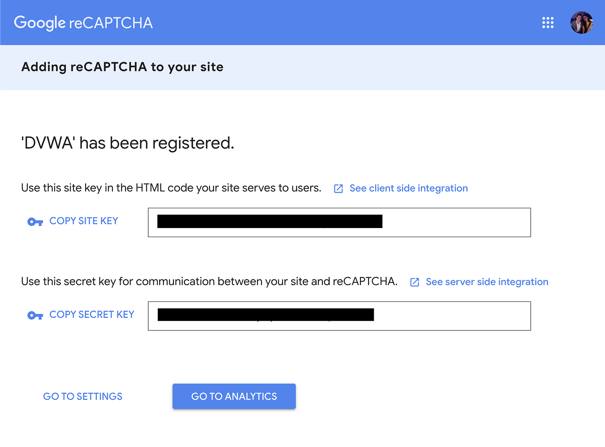Click inside the secret key text box
Image resolution: width=605 pixels, height=447 pixels.
tap(339, 316)
